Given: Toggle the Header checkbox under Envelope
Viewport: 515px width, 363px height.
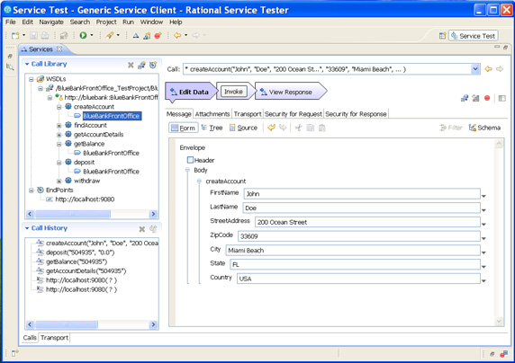Looking at the screenshot, I should click(190, 160).
